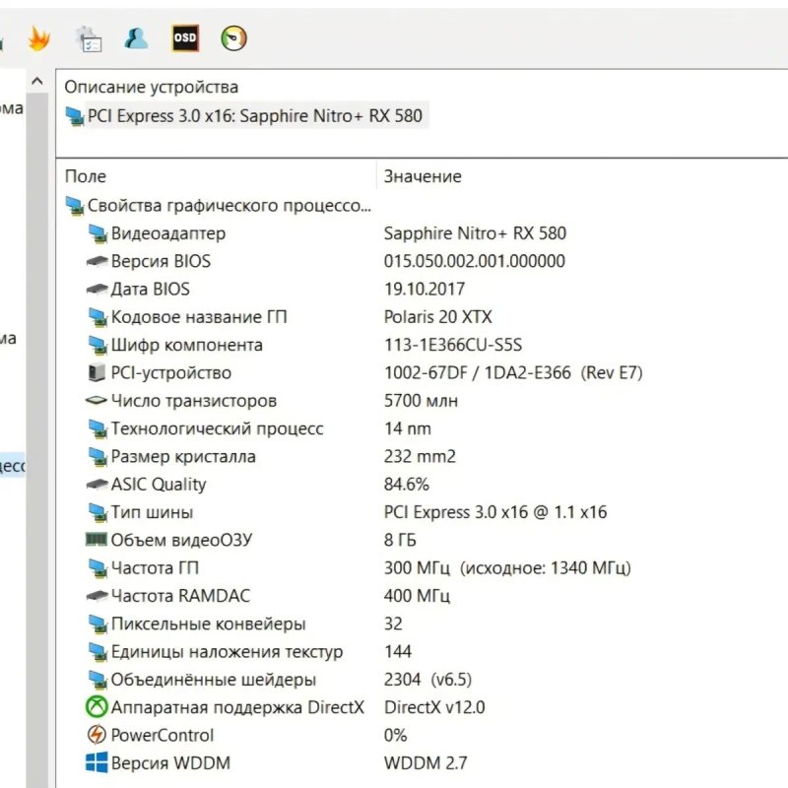Select the Объединённые шейдеры label
The image size is (788, 788).
pyautogui.click(x=214, y=680)
